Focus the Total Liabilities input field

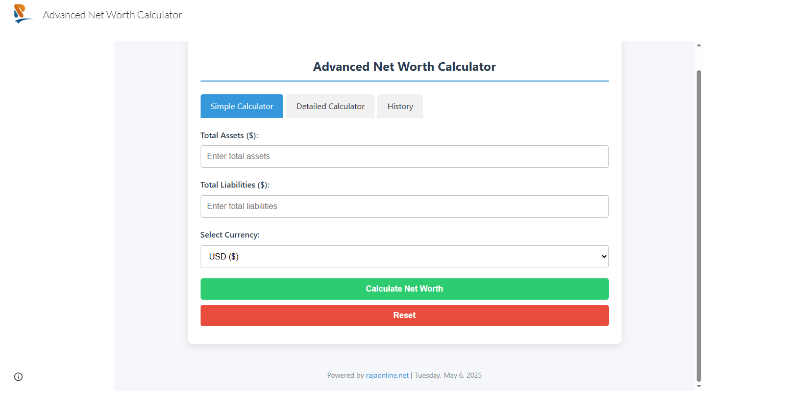point(404,206)
